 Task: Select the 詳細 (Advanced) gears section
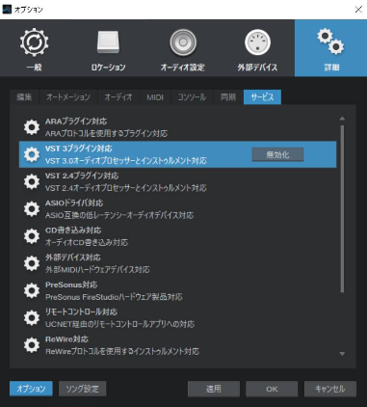tap(330, 48)
